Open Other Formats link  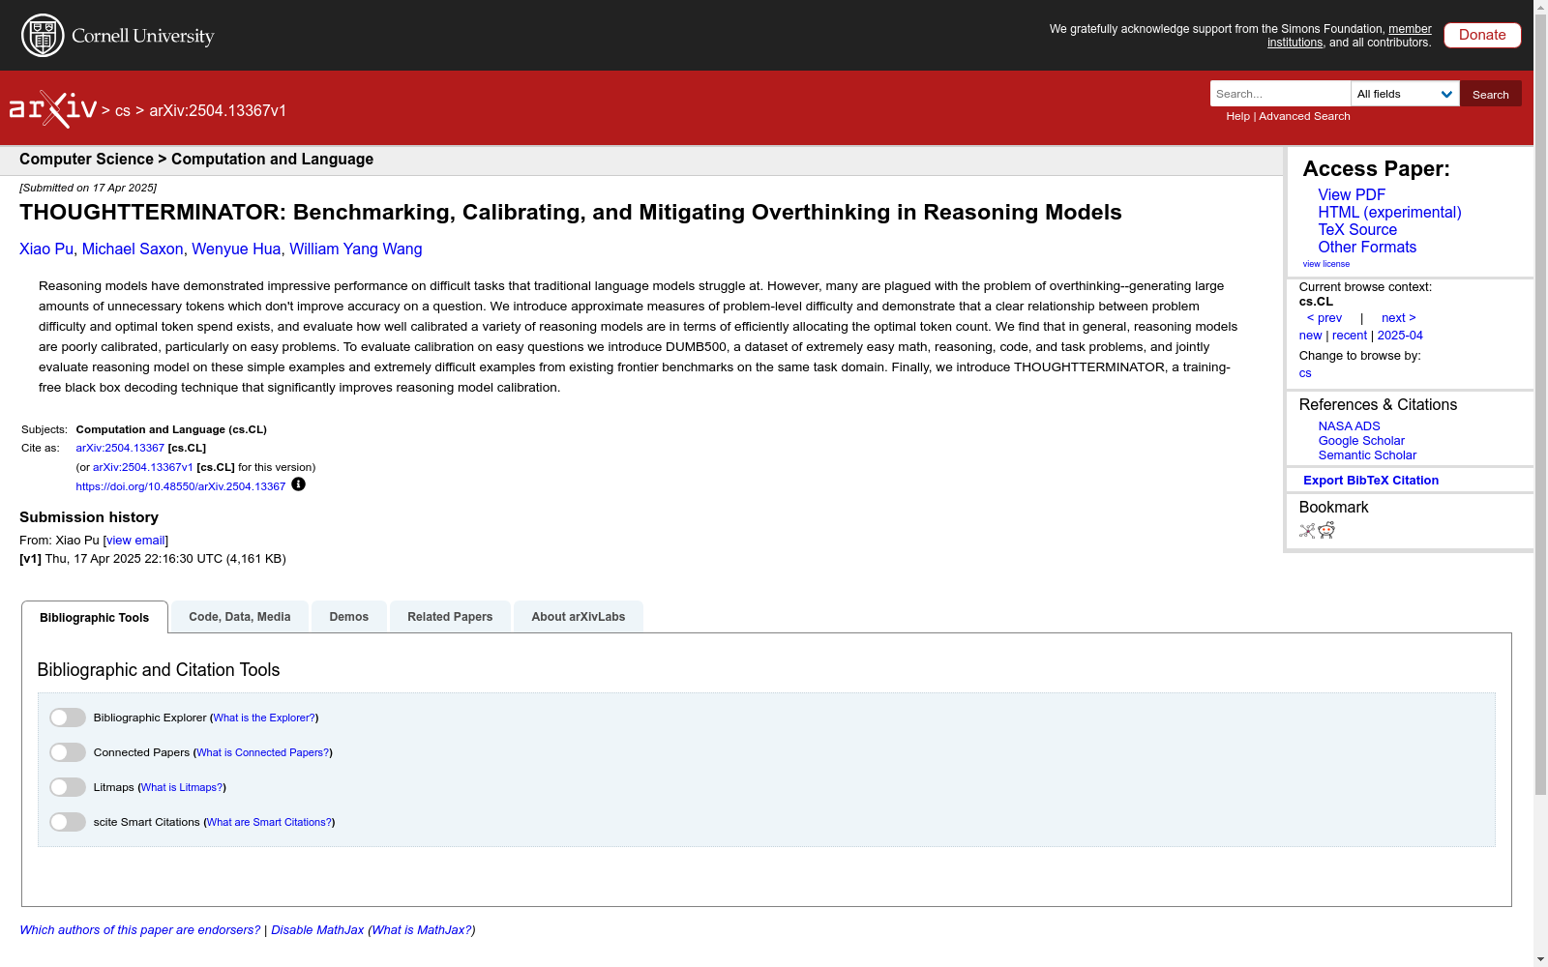[x=1367, y=247]
